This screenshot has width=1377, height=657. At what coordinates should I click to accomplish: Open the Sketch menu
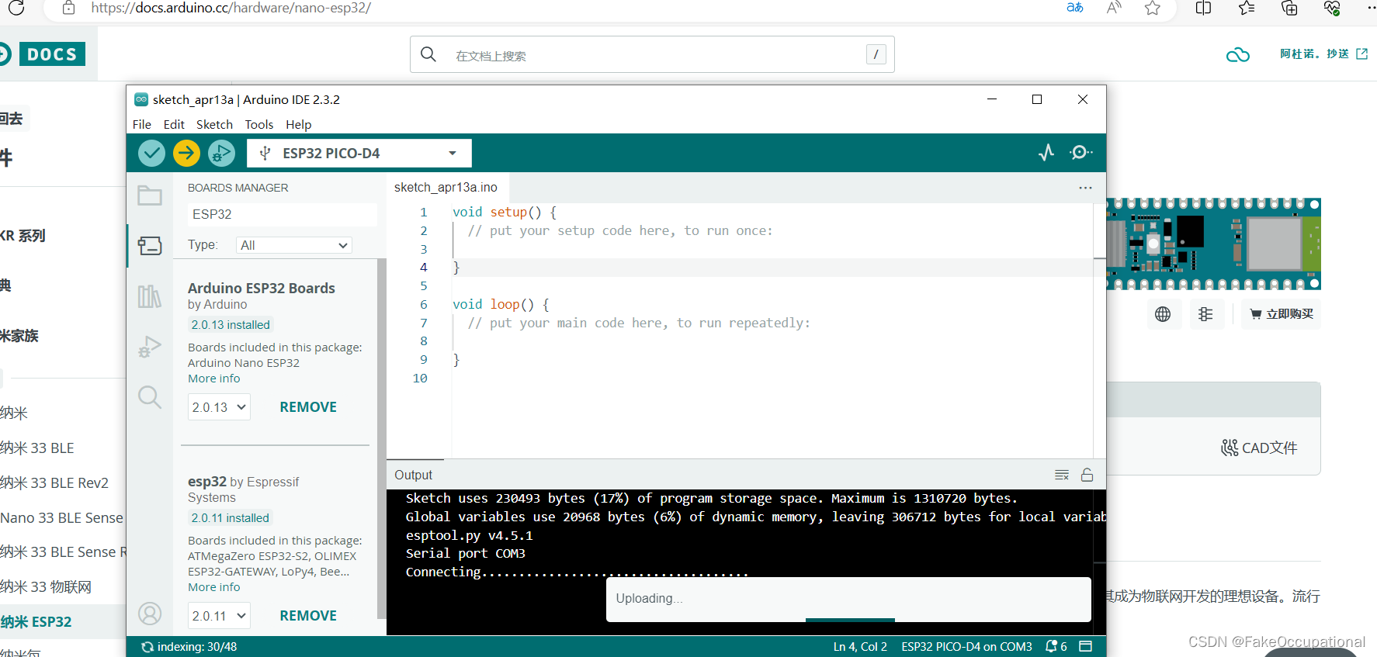pyautogui.click(x=214, y=124)
